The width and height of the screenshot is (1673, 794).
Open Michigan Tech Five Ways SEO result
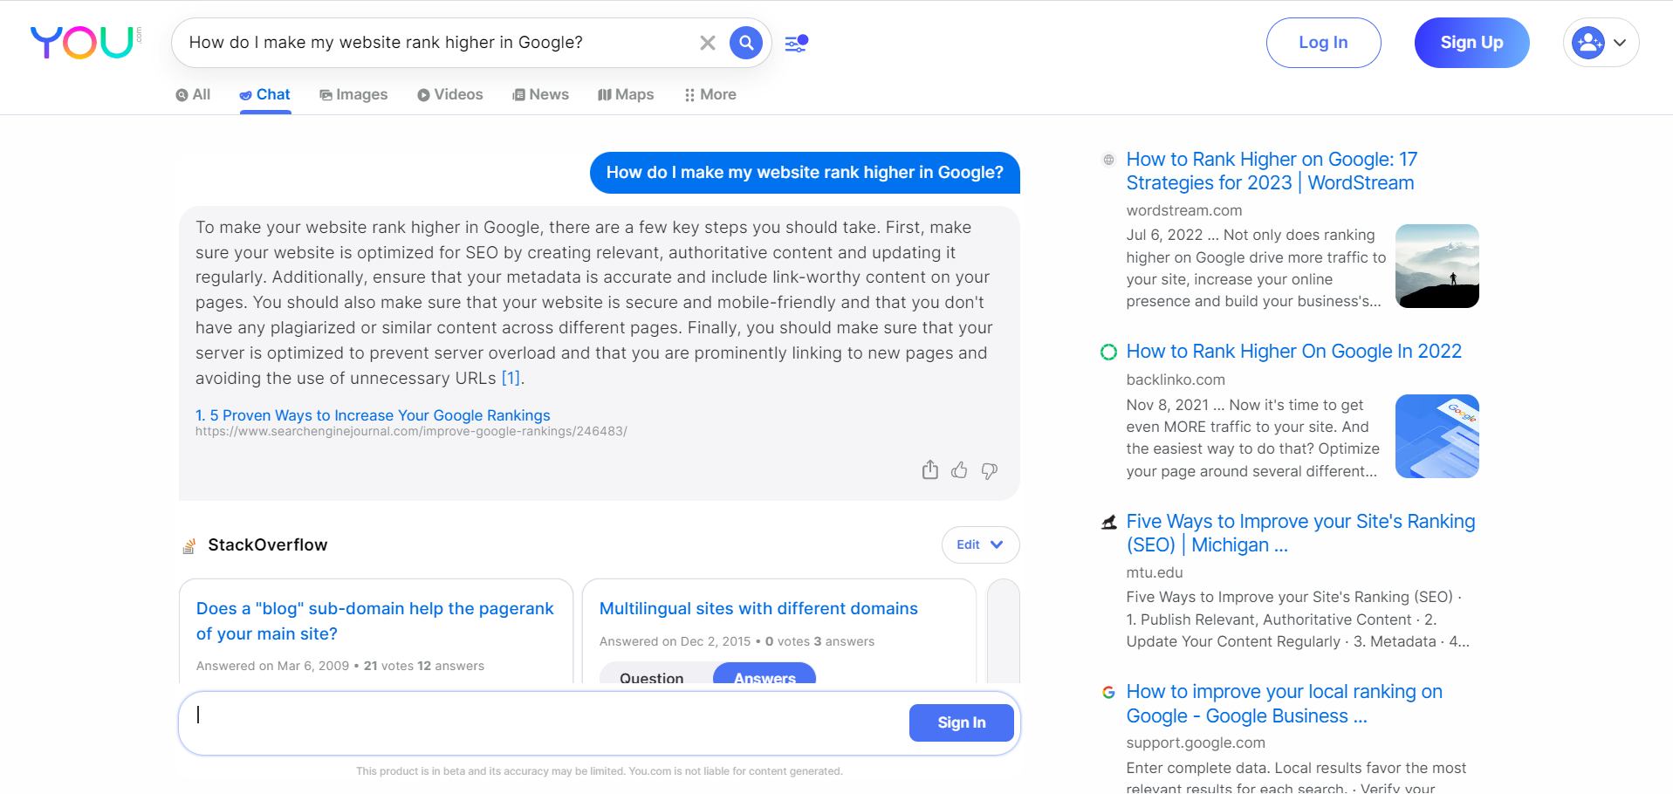(x=1300, y=533)
